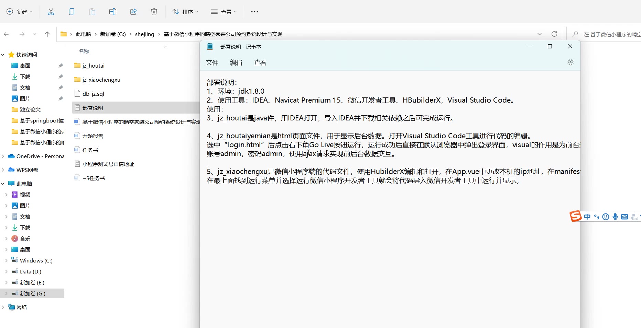The image size is (641, 328).
Task: Open recent locations dropdown beside forward arrow
Action: 35,34
